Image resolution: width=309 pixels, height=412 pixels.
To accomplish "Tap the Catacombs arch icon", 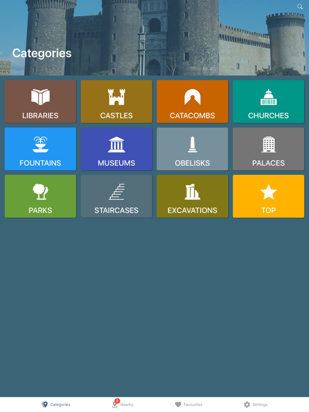I will (x=193, y=97).
